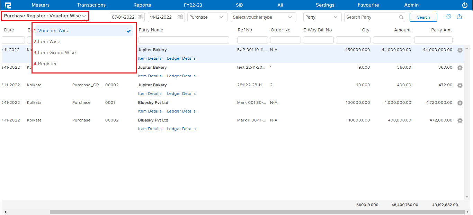Image resolution: width=473 pixels, height=215 pixels.
Task: Open the Select voucher type dropdown
Action: point(263,17)
